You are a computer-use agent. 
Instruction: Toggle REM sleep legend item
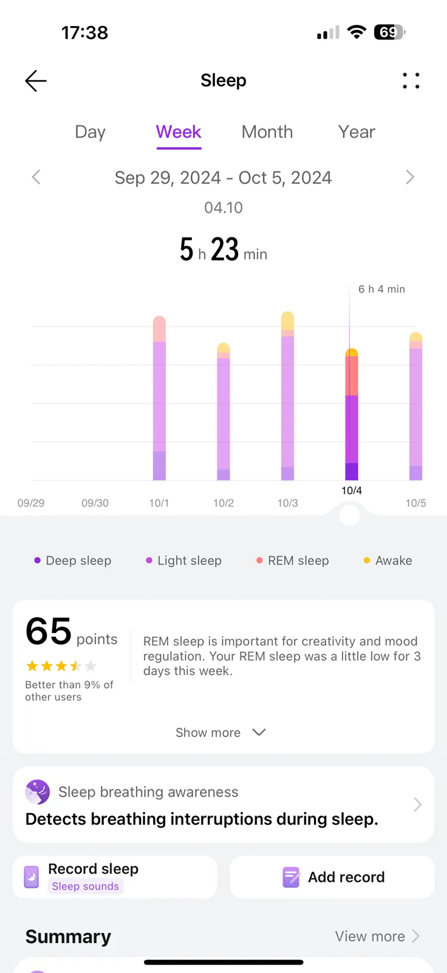(x=293, y=561)
